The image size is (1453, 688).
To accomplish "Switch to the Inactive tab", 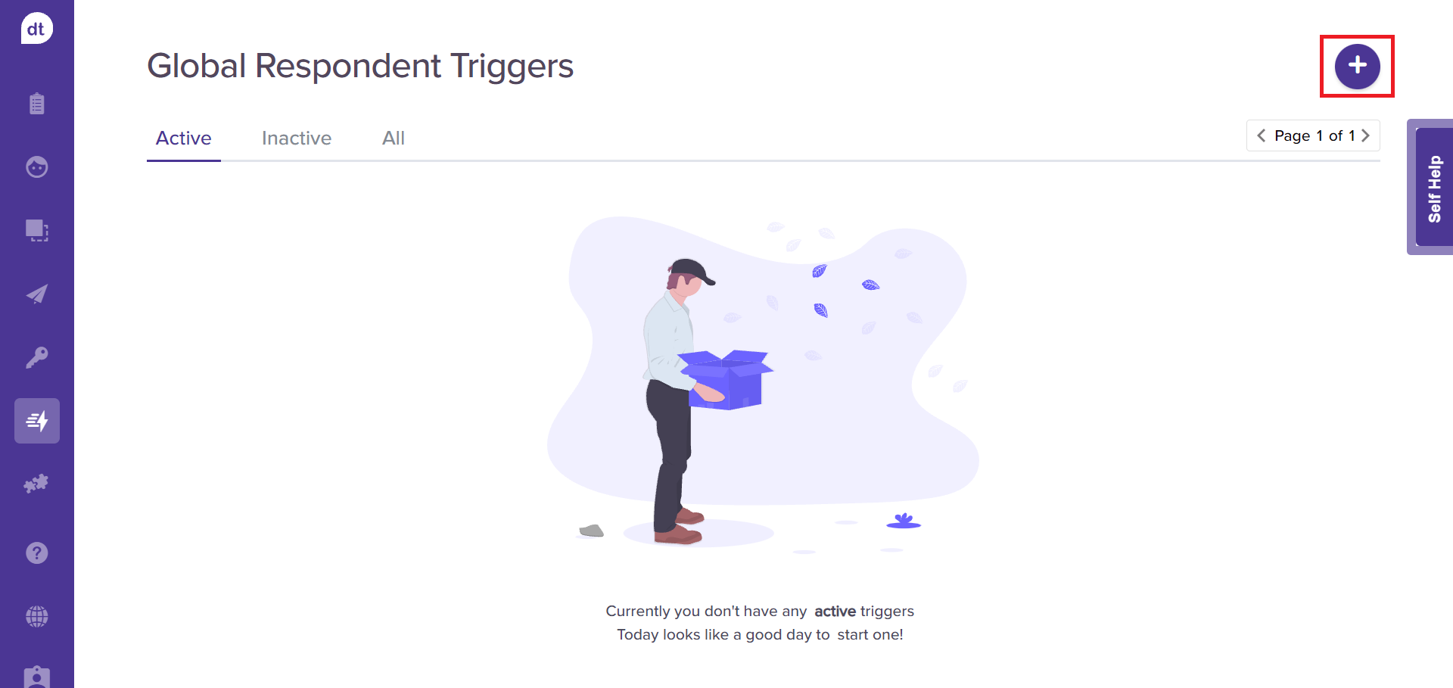I will 297,138.
